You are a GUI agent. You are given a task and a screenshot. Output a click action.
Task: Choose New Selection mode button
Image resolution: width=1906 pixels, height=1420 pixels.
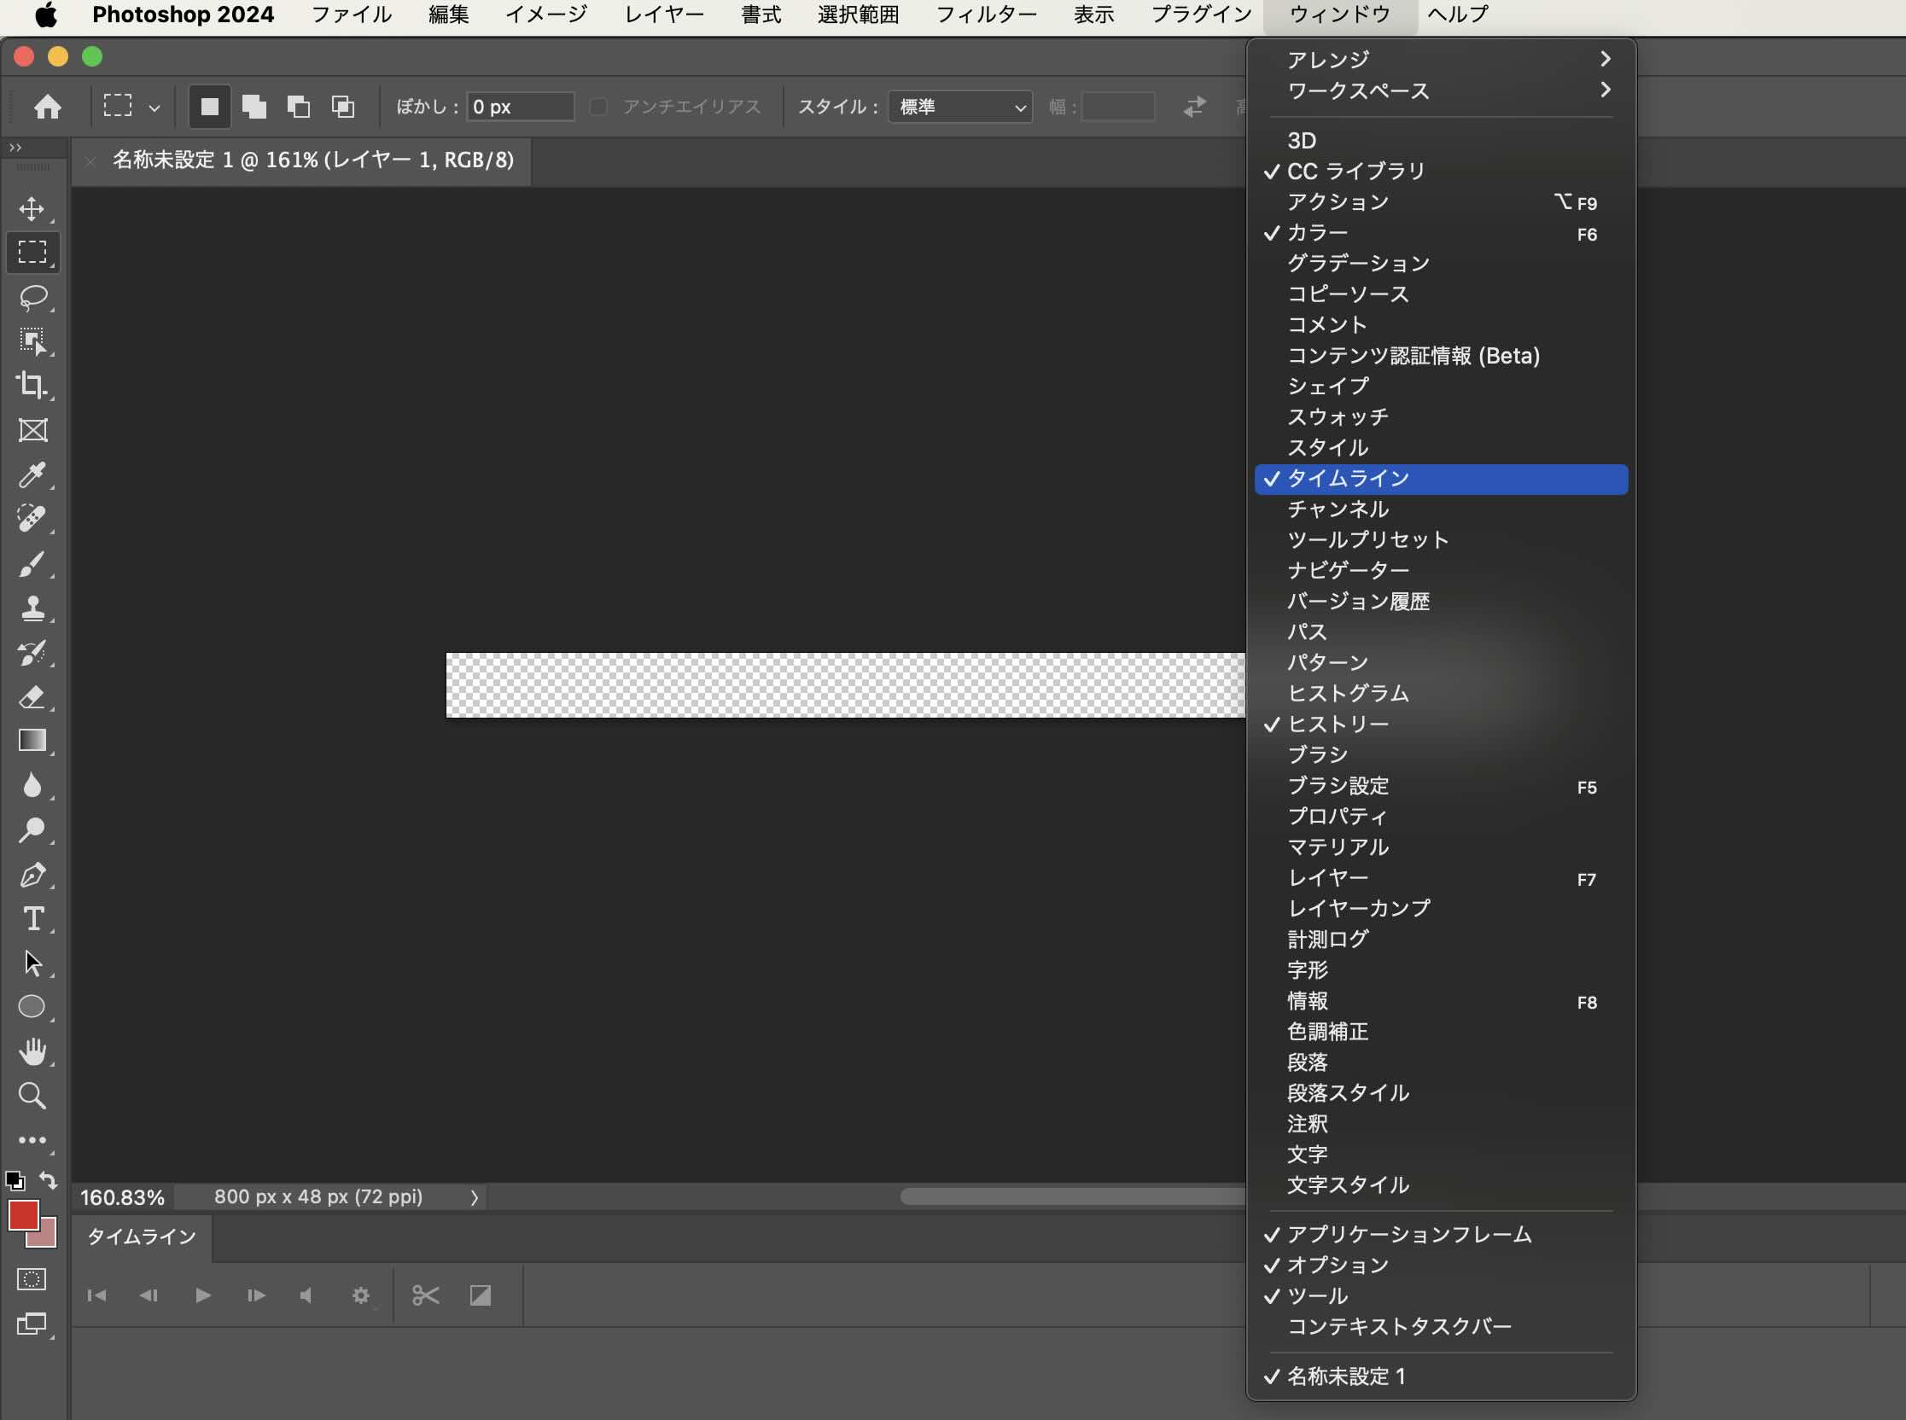[209, 107]
